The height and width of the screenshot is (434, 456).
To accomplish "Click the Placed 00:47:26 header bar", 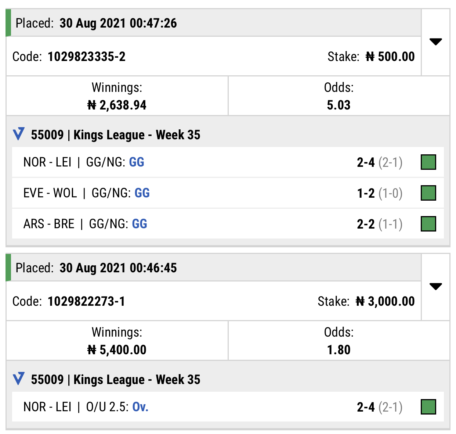I will (x=213, y=23).
